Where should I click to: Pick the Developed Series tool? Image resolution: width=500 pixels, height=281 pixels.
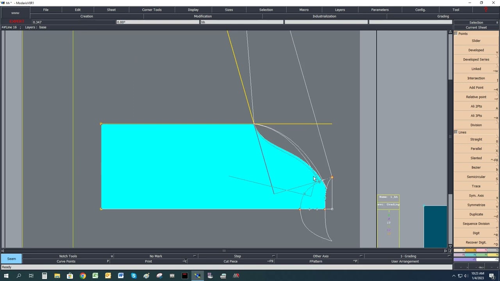coord(476,59)
